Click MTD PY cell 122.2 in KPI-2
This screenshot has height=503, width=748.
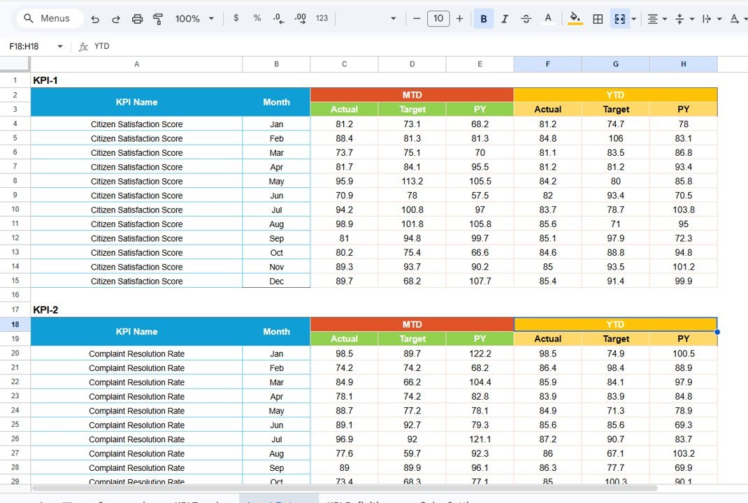pyautogui.click(x=480, y=353)
